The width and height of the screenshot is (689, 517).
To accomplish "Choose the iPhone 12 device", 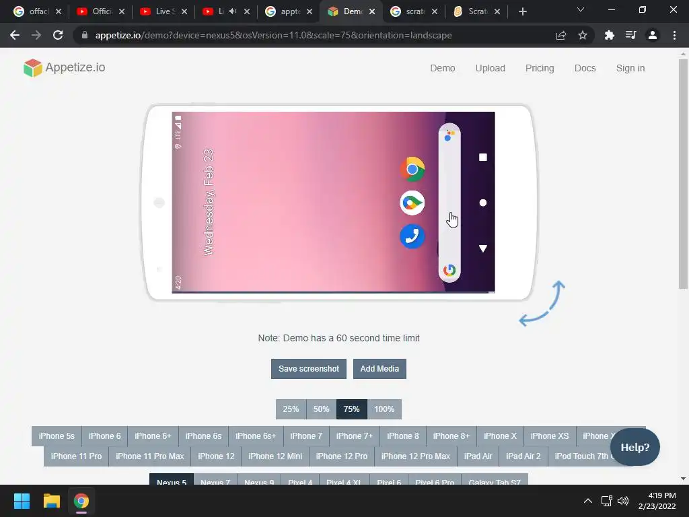I will pyautogui.click(x=216, y=456).
